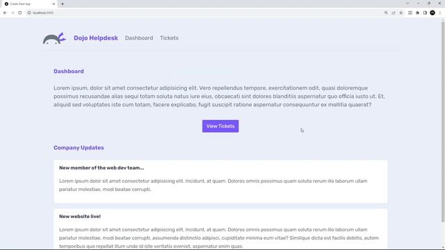Click the Dashboard page heading
Image resolution: width=445 pixels, height=250 pixels.
click(69, 72)
